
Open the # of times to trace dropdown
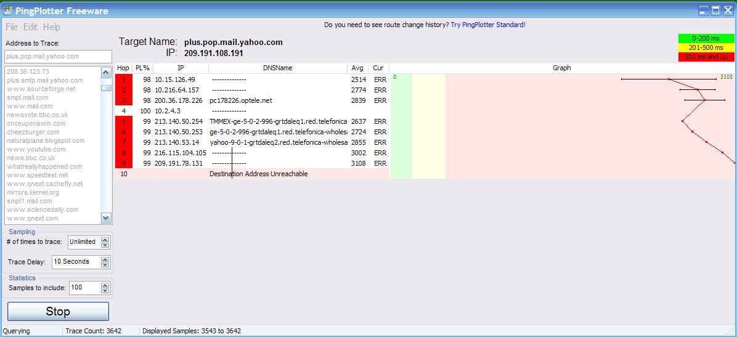point(106,242)
